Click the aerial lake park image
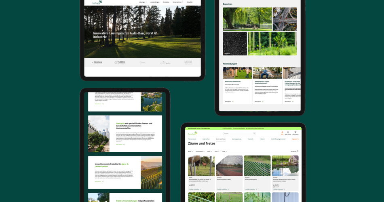The image size is (384, 202). (151, 102)
